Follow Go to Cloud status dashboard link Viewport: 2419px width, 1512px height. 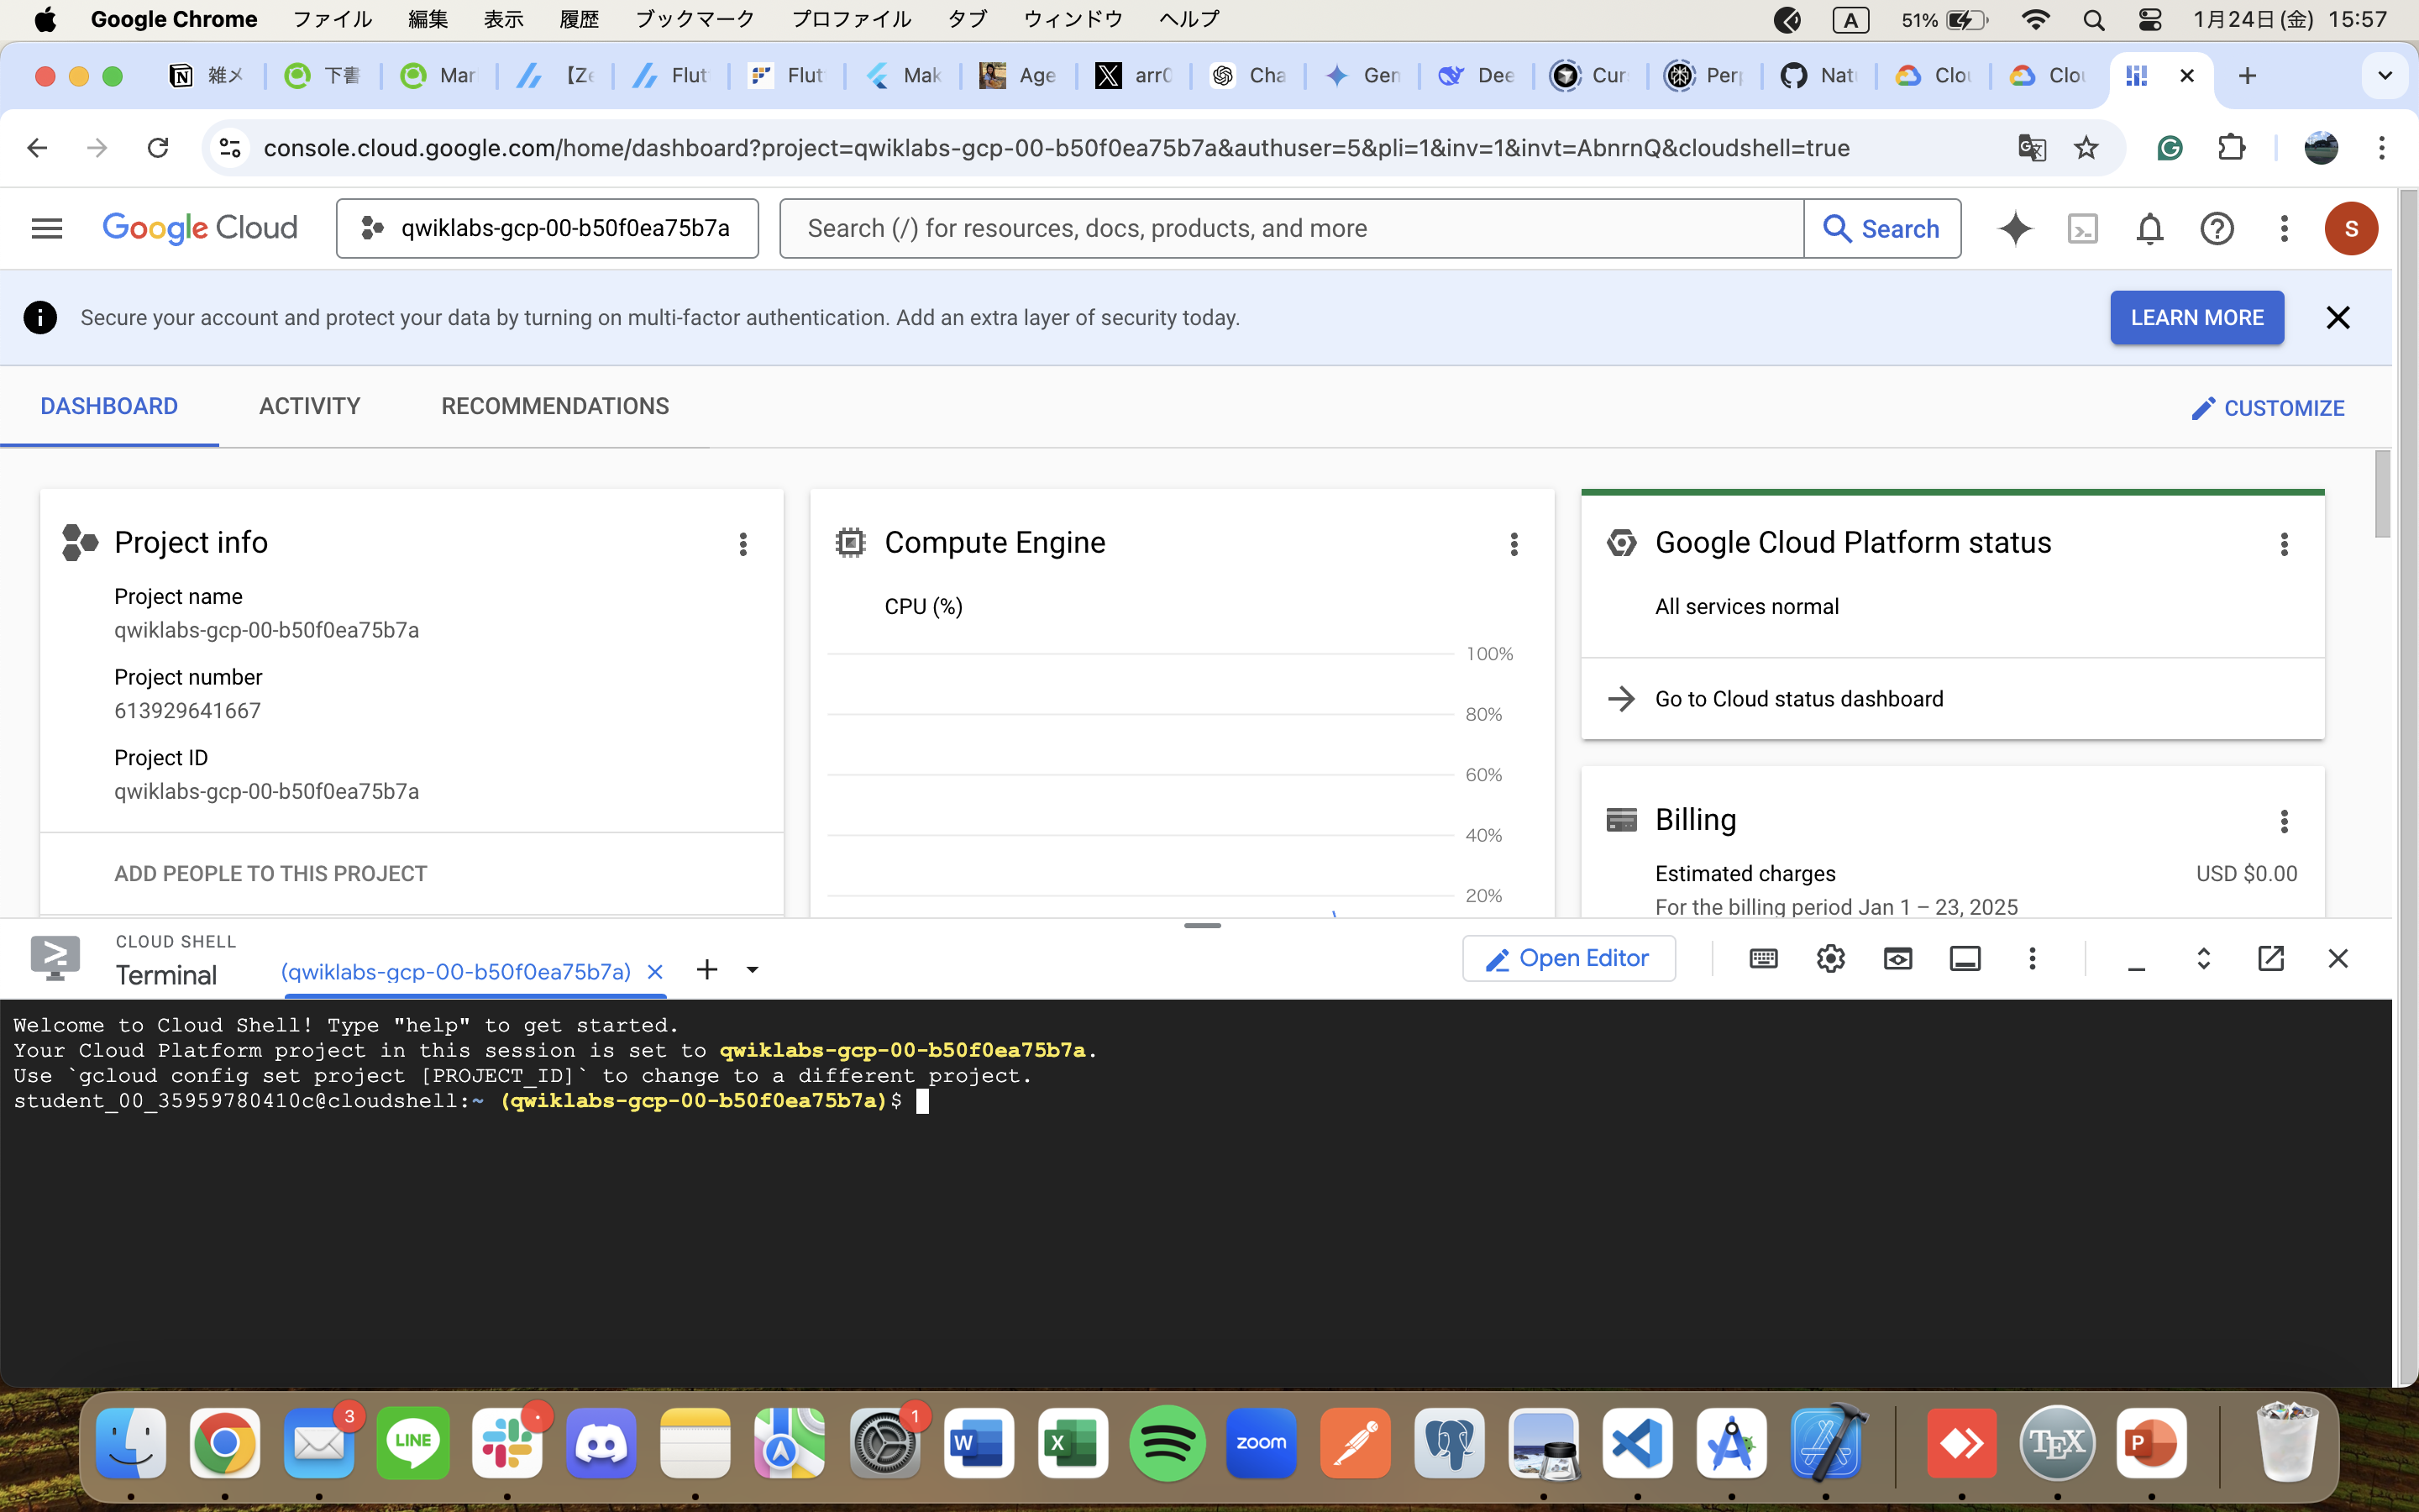pos(1797,698)
